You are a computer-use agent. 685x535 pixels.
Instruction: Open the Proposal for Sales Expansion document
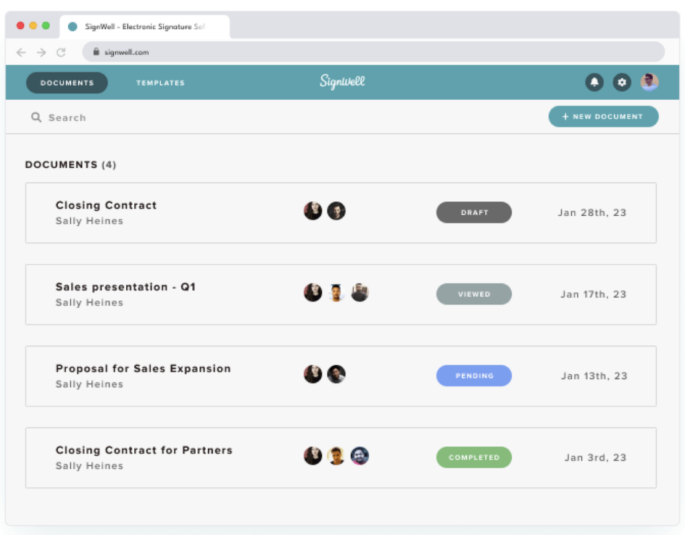142,368
